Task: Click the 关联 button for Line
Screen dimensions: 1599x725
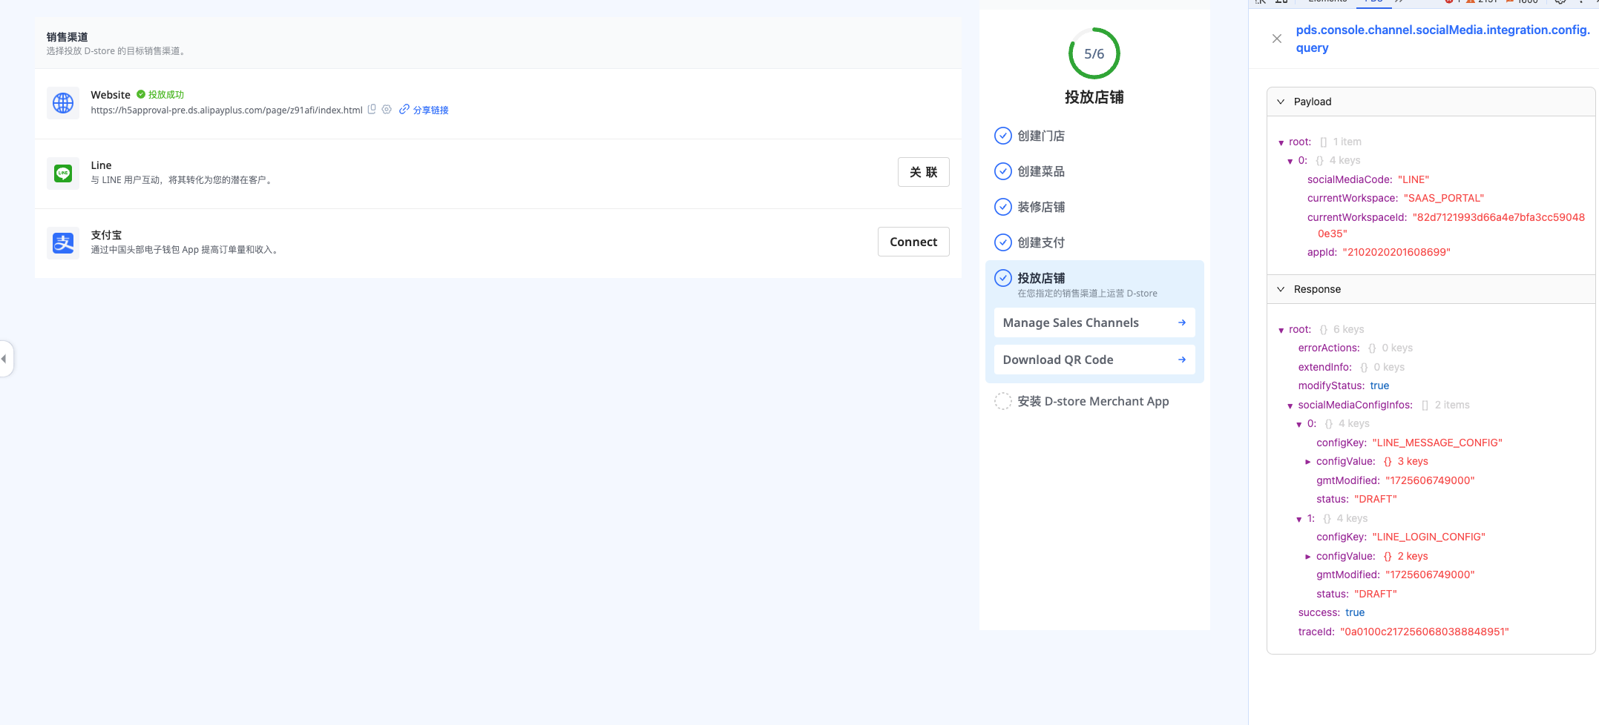Action: (x=923, y=172)
